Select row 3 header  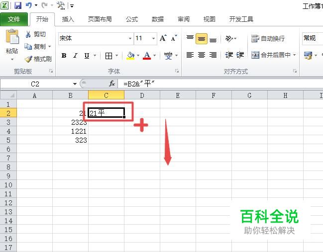coord(8,122)
